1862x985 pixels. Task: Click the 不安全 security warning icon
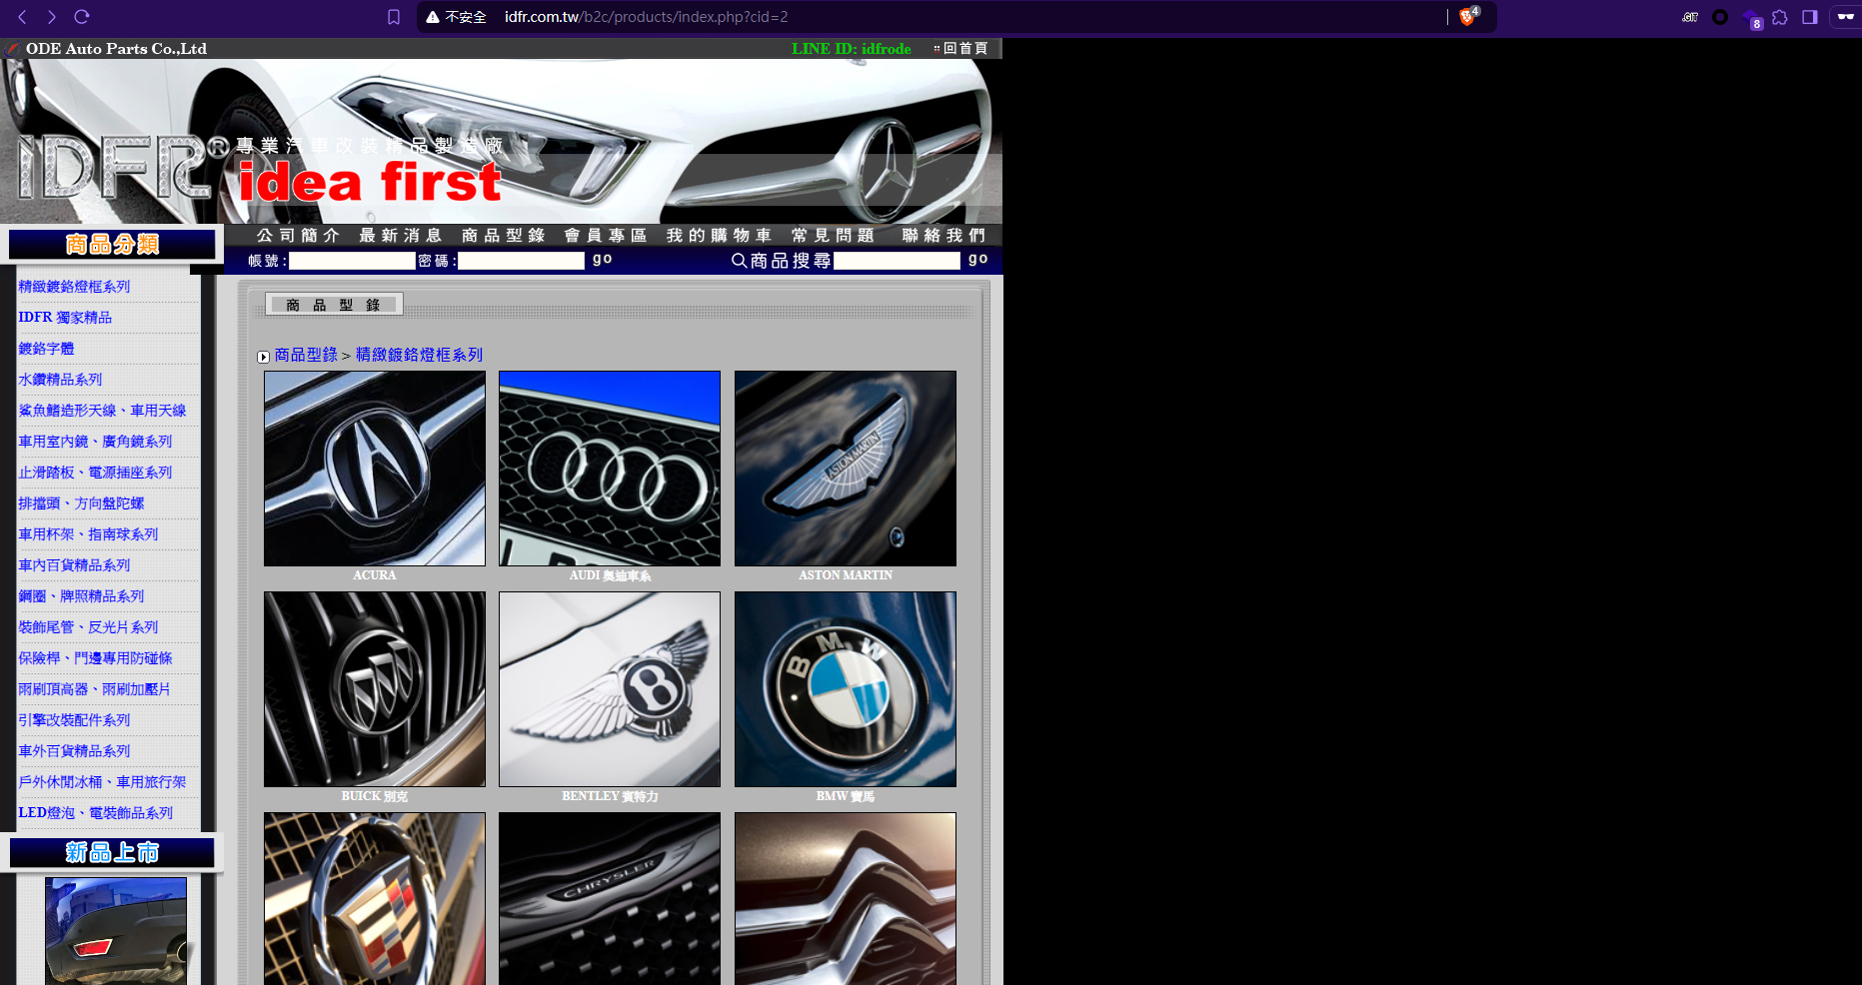point(433,17)
